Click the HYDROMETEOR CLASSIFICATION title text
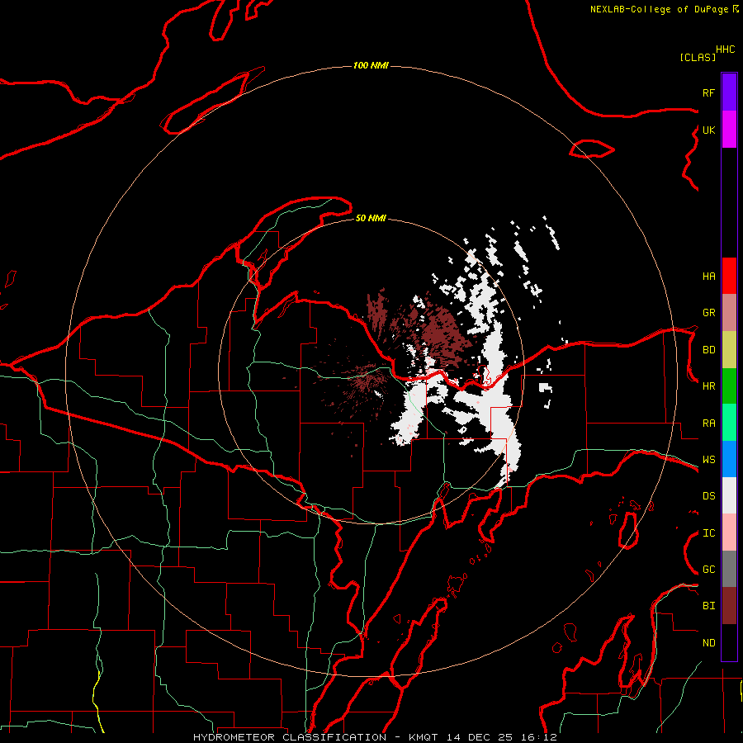 point(290,737)
